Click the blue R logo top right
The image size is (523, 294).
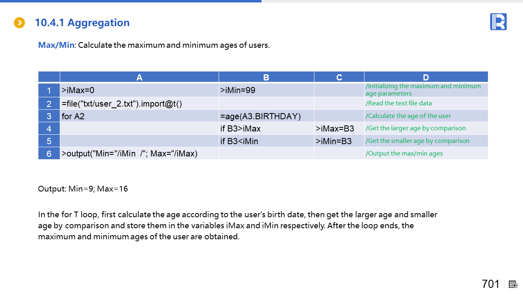point(498,22)
